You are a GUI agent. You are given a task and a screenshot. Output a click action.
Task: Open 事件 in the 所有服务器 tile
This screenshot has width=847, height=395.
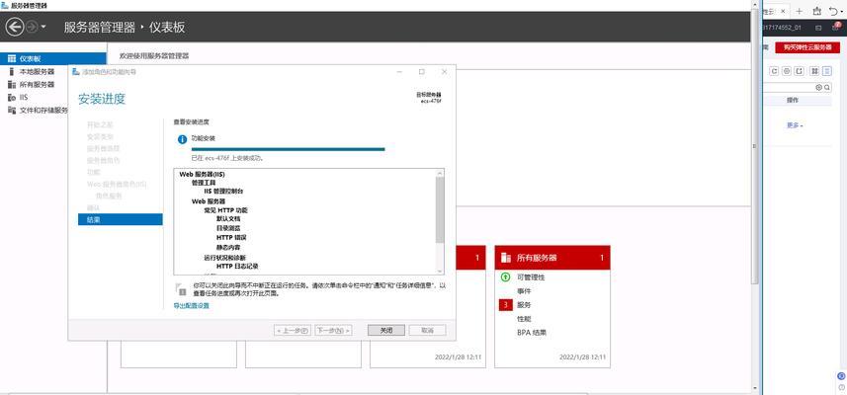[x=524, y=291]
